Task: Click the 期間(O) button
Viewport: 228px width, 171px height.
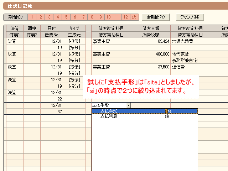Action: coord(16,17)
